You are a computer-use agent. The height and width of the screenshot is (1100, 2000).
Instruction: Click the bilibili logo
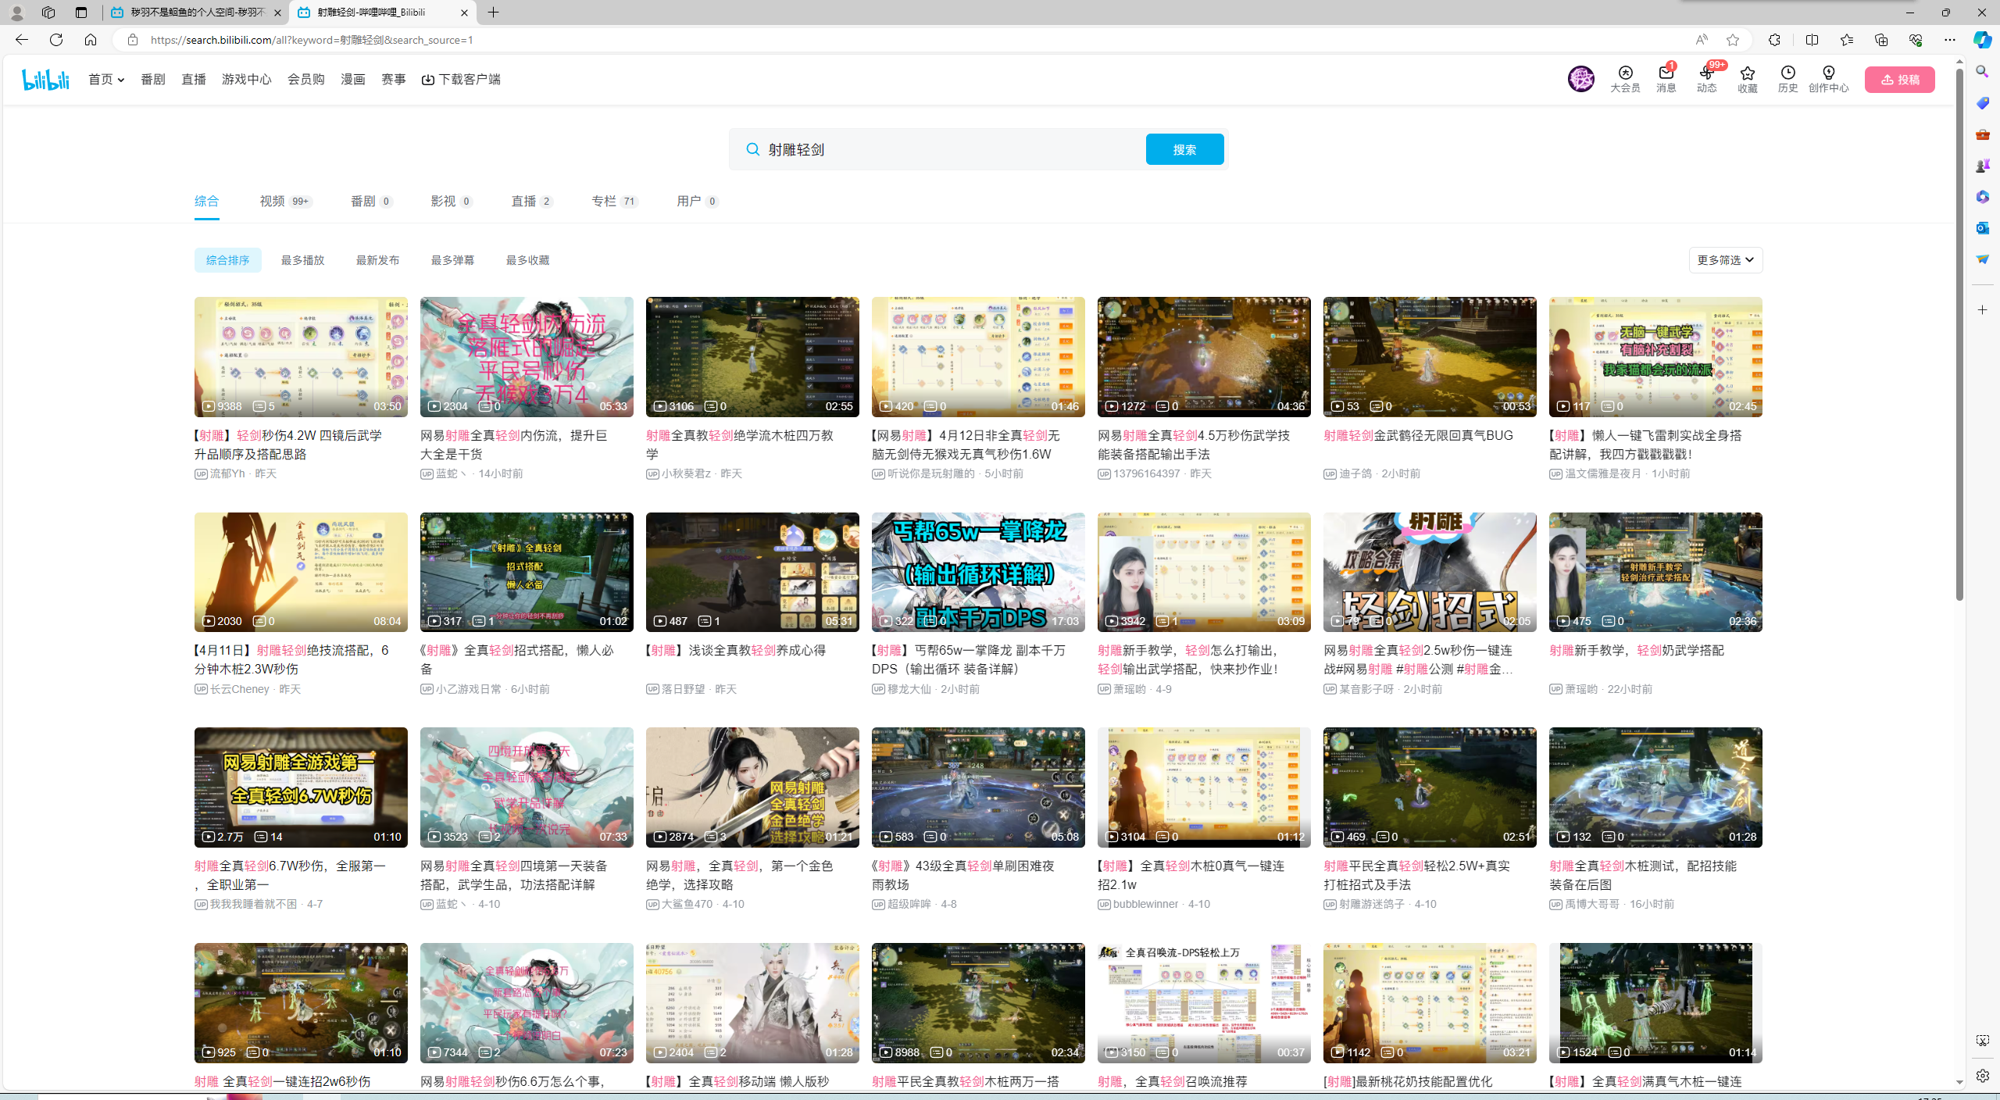pos(45,79)
